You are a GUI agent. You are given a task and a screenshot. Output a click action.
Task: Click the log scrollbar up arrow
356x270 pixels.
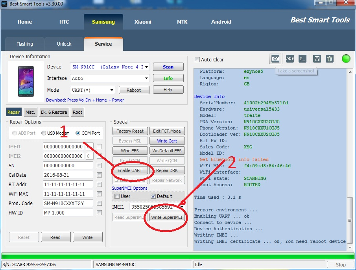[350, 72]
